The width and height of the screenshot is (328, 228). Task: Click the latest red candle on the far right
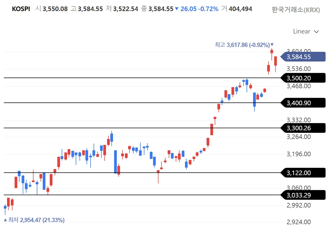pyautogui.click(x=276, y=61)
